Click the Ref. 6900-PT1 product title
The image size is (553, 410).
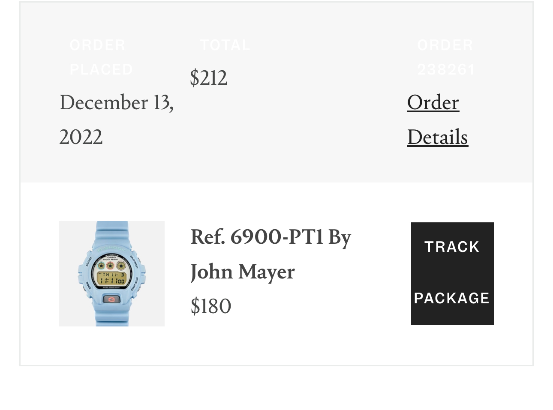tap(270, 237)
